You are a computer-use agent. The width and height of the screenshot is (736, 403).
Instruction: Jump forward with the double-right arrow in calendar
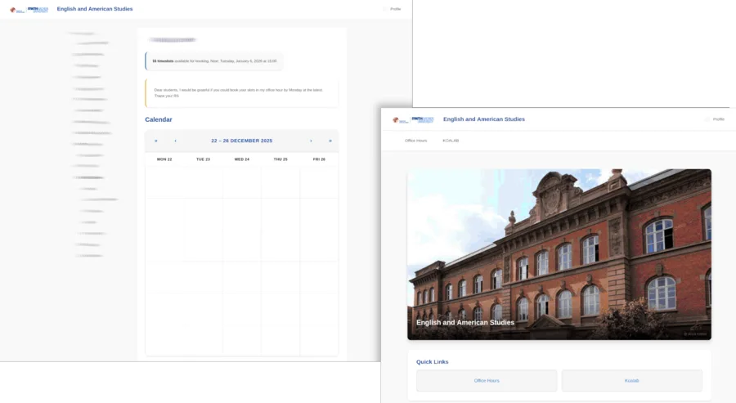[330, 141]
